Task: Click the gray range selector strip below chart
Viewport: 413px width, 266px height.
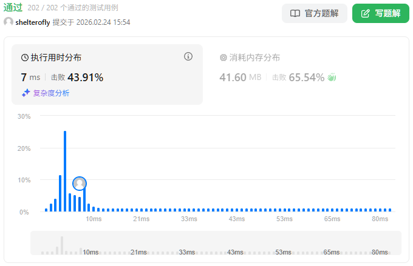Action: coord(216,242)
